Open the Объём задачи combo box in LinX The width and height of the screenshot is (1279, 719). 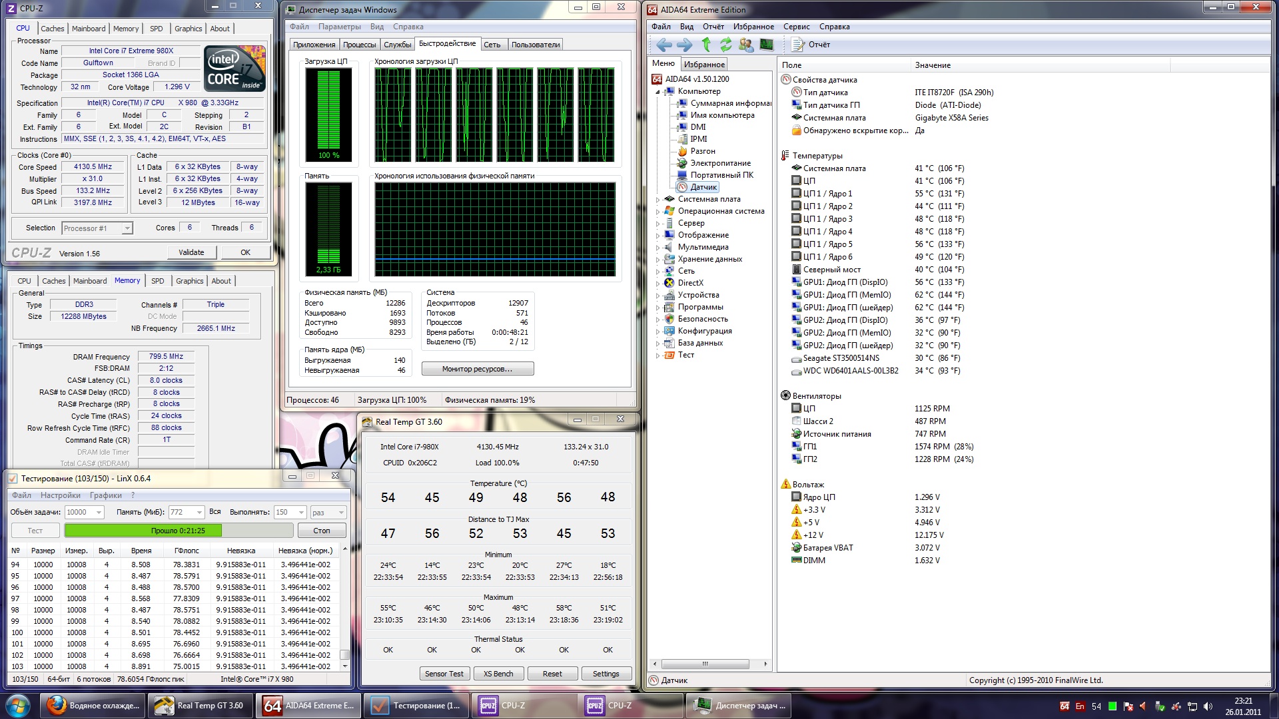click(84, 512)
